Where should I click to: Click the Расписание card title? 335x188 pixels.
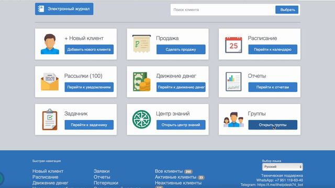tap(262, 38)
